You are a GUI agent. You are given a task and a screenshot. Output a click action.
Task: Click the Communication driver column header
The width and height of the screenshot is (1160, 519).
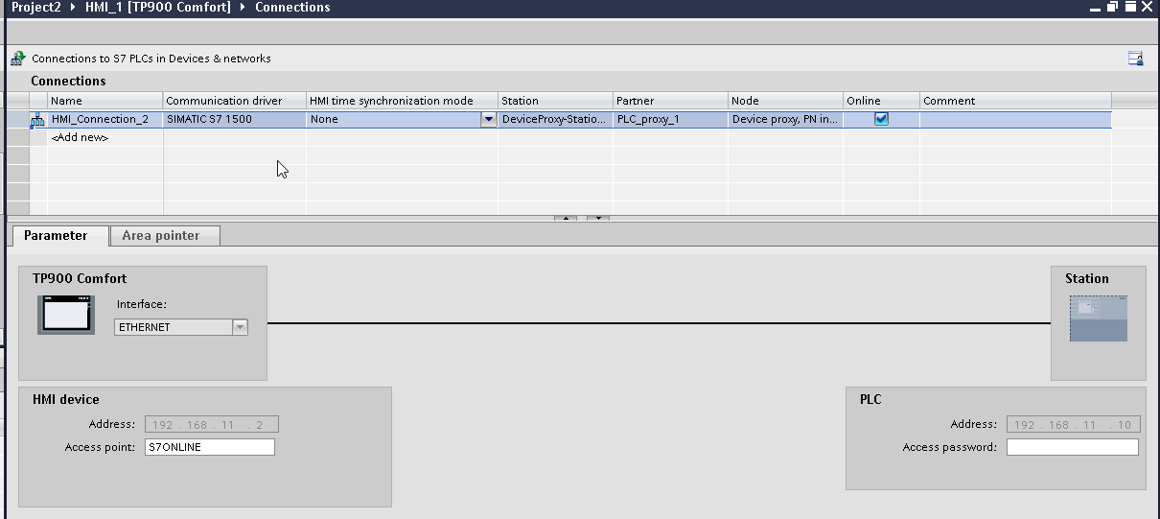235,101
